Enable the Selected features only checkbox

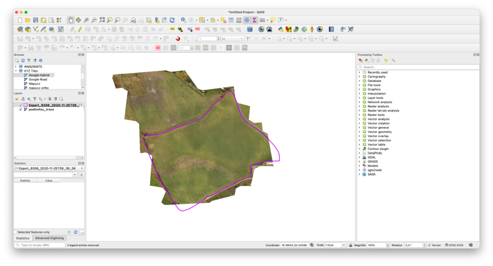click(x=15, y=232)
